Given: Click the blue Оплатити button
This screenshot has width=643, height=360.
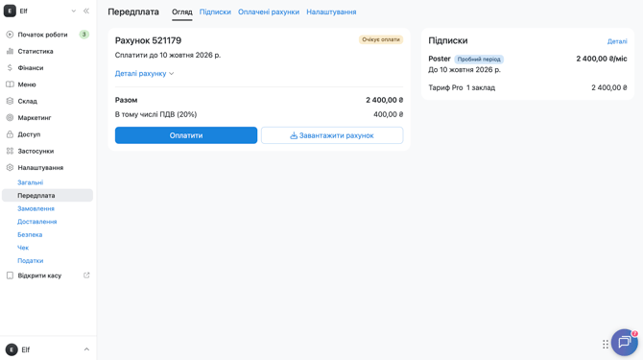Looking at the screenshot, I should click(x=186, y=135).
